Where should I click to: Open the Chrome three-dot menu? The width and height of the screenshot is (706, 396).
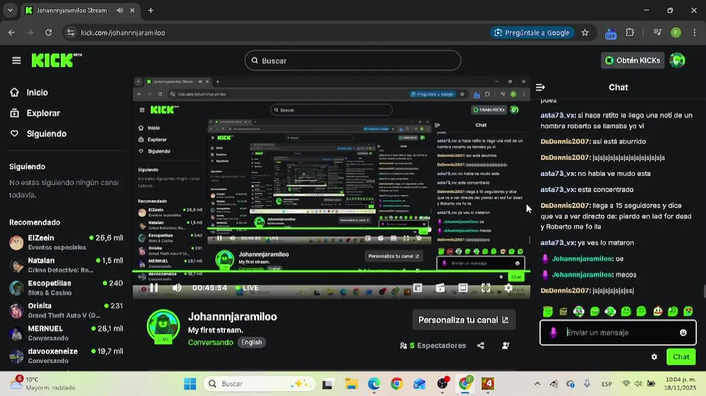(694, 32)
